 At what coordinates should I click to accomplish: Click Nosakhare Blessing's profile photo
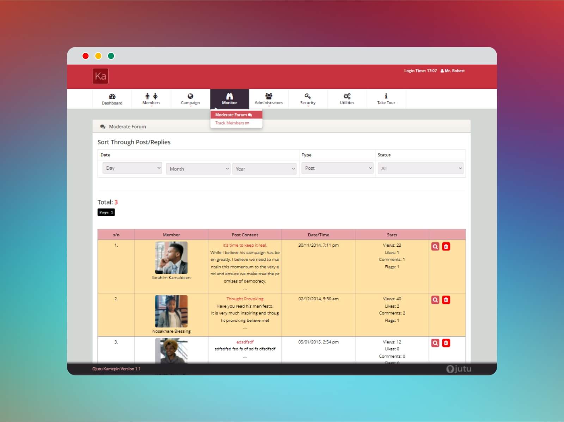point(171,311)
